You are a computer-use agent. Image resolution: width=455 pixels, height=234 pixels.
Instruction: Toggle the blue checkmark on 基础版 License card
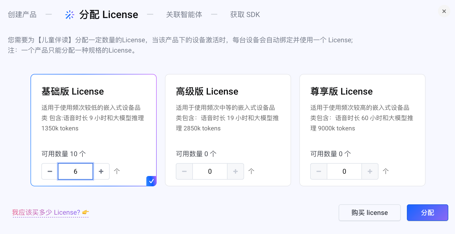[x=151, y=181]
